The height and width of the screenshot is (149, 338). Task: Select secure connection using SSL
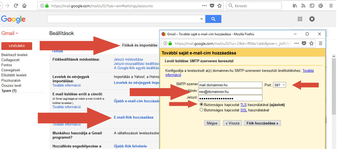coord(202,110)
